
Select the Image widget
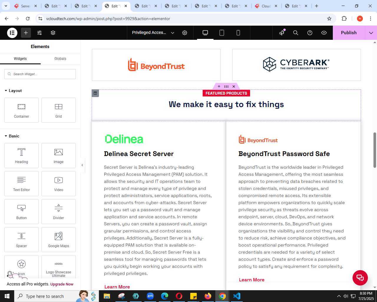tap(59, 156)
